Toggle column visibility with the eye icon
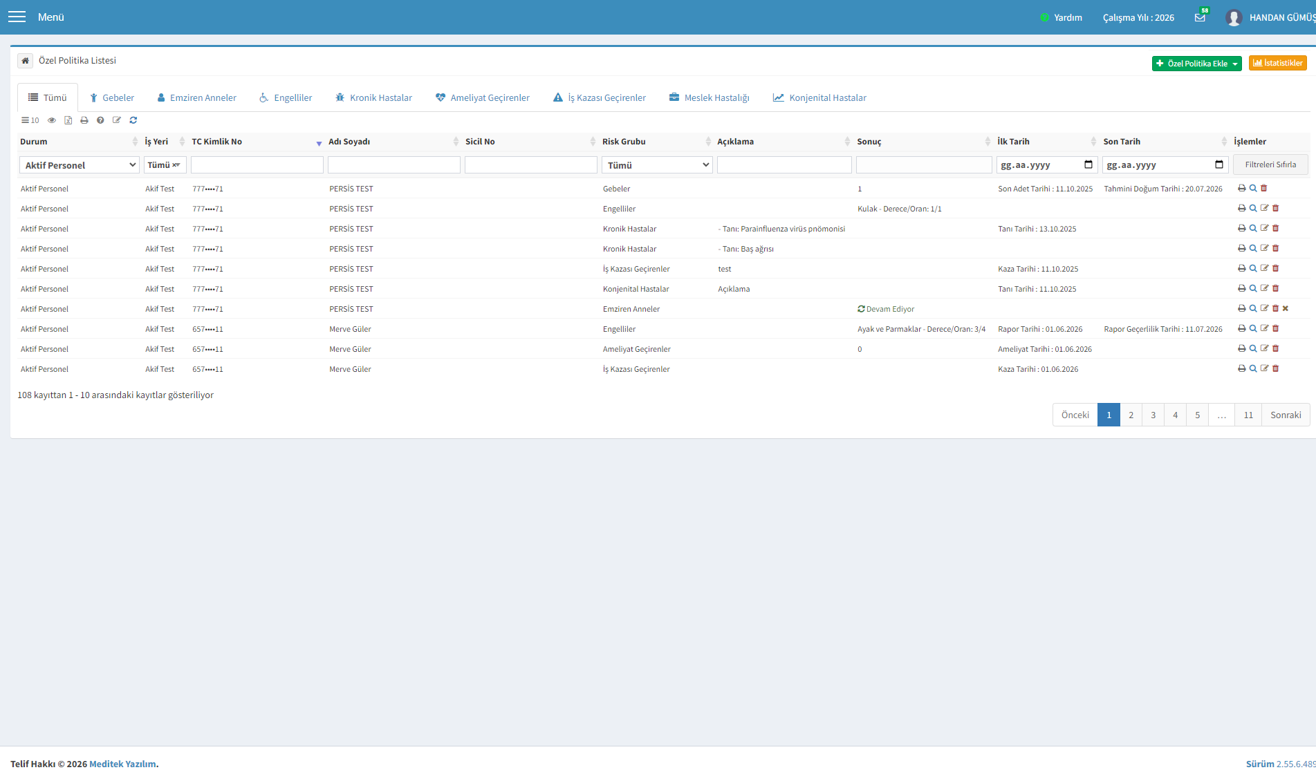The width and height of the screenshot is (1316, 781). pyautogui.click(x=51, y=120)
